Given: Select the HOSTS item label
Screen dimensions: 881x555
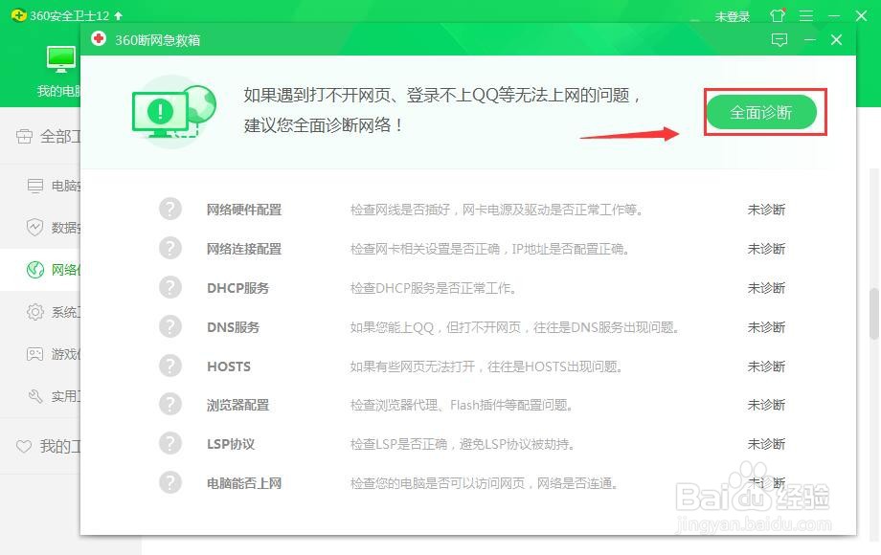Looking at the screenshot, I should tap(229, 367).
